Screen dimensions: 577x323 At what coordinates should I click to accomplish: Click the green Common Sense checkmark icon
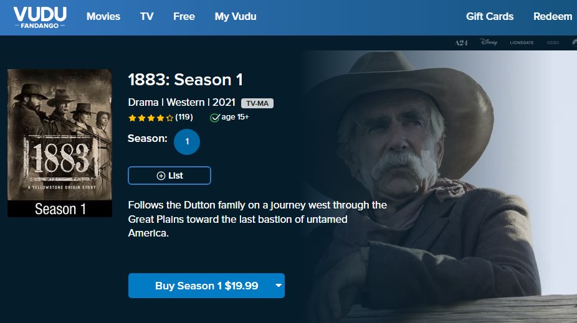[215, 118]
